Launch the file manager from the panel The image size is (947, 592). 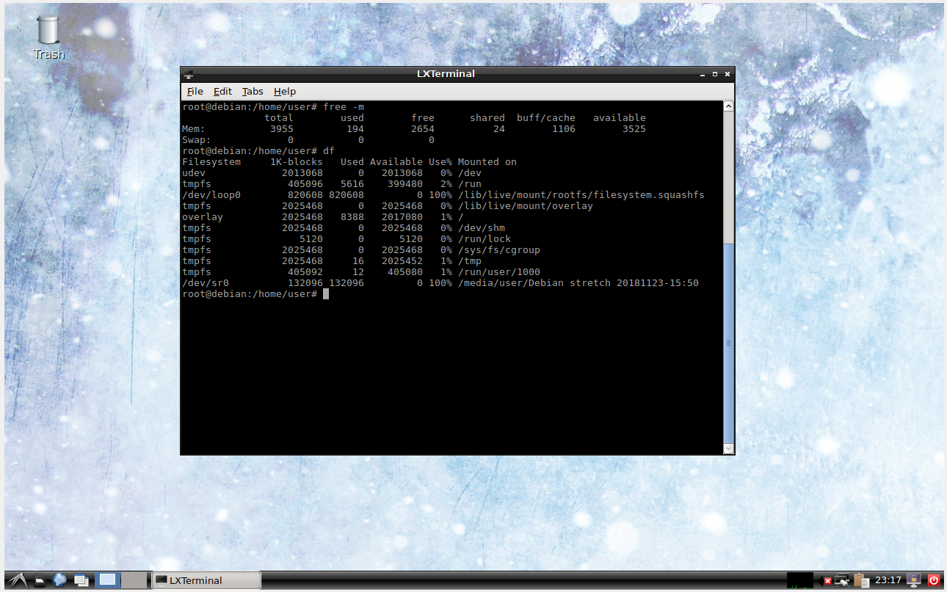coord(40,580)
